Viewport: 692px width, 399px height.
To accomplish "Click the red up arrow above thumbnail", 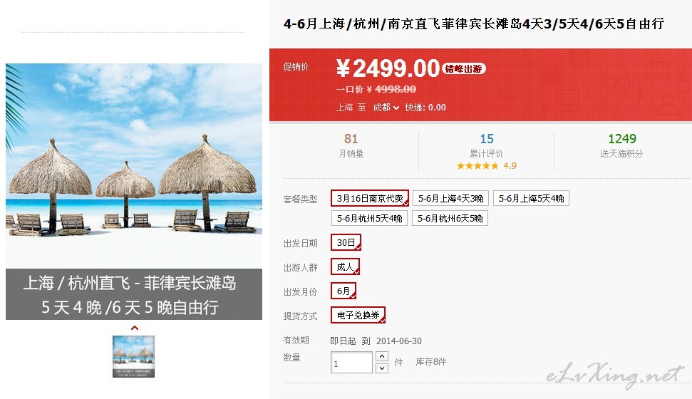I will click(x=135, y=328).
